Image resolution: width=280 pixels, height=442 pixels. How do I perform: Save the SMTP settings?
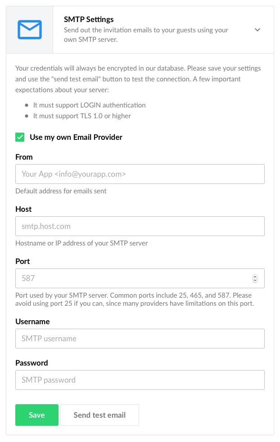[x=37, y=415]
